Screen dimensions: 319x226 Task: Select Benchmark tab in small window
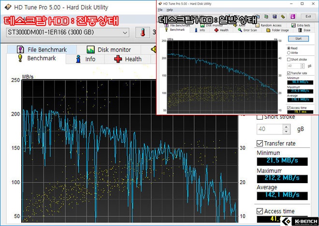[174, 30]
